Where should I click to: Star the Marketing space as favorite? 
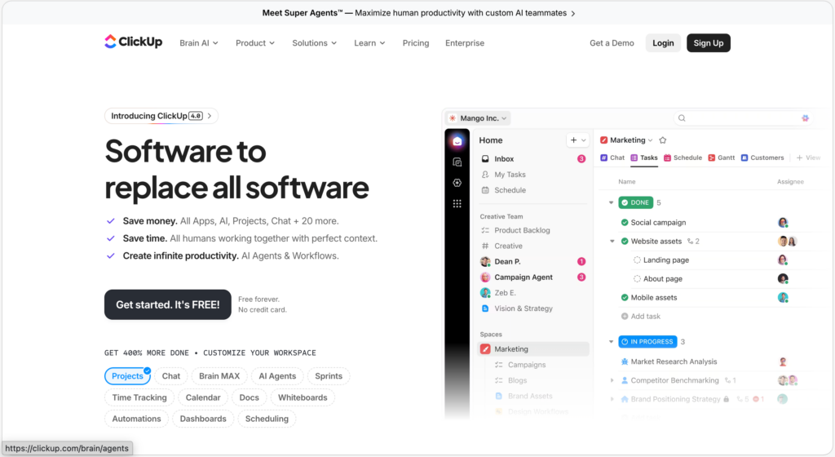pos(663,140)
